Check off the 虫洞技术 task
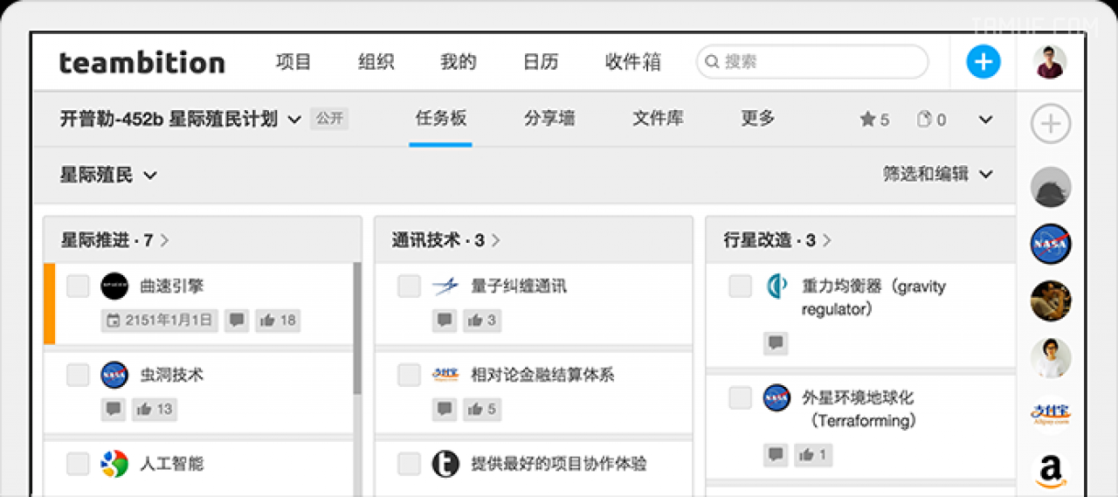This screenshot has height=497, width=1118. 79,375
